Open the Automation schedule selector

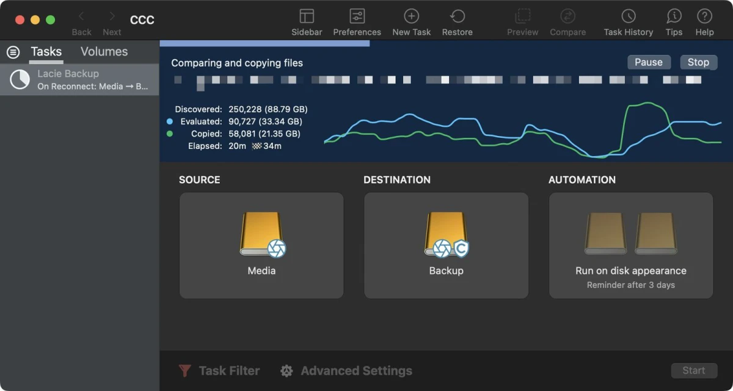630,245
